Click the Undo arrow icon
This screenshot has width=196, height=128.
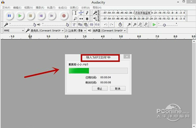106,24
